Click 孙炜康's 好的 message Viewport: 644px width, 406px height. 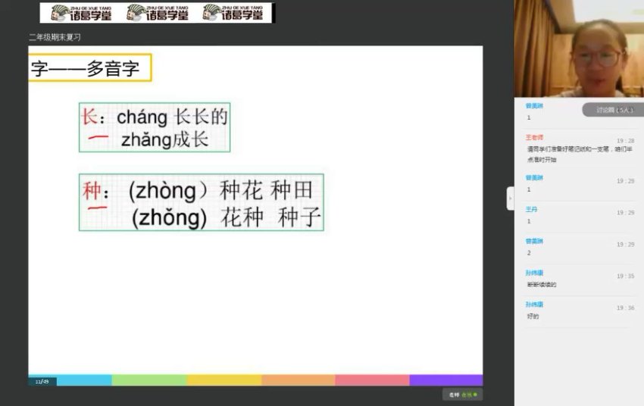(x=533, y=317)
